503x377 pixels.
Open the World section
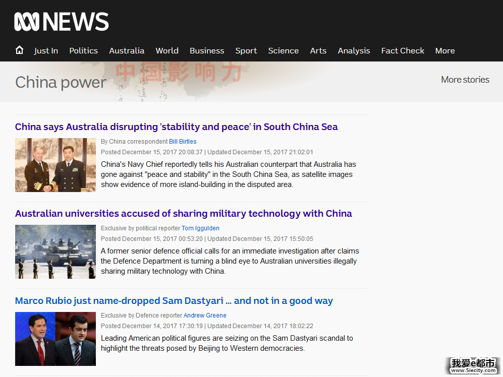click(x=167, y=50)
